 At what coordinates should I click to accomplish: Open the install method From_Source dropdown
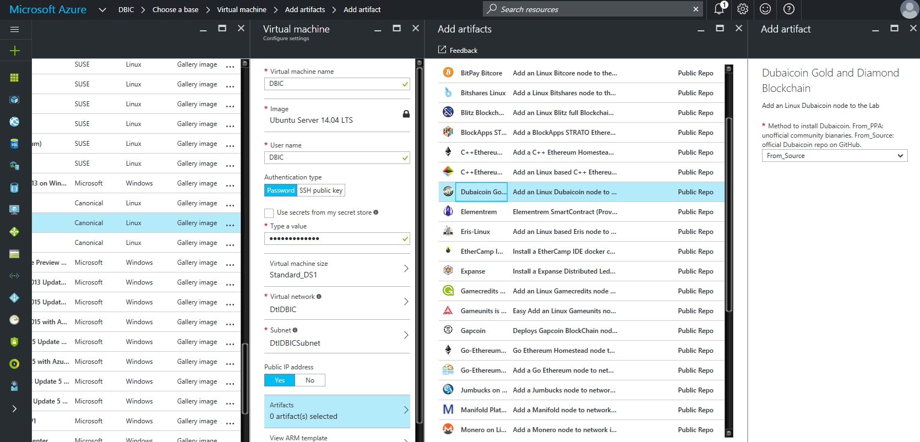pos(835,156)
